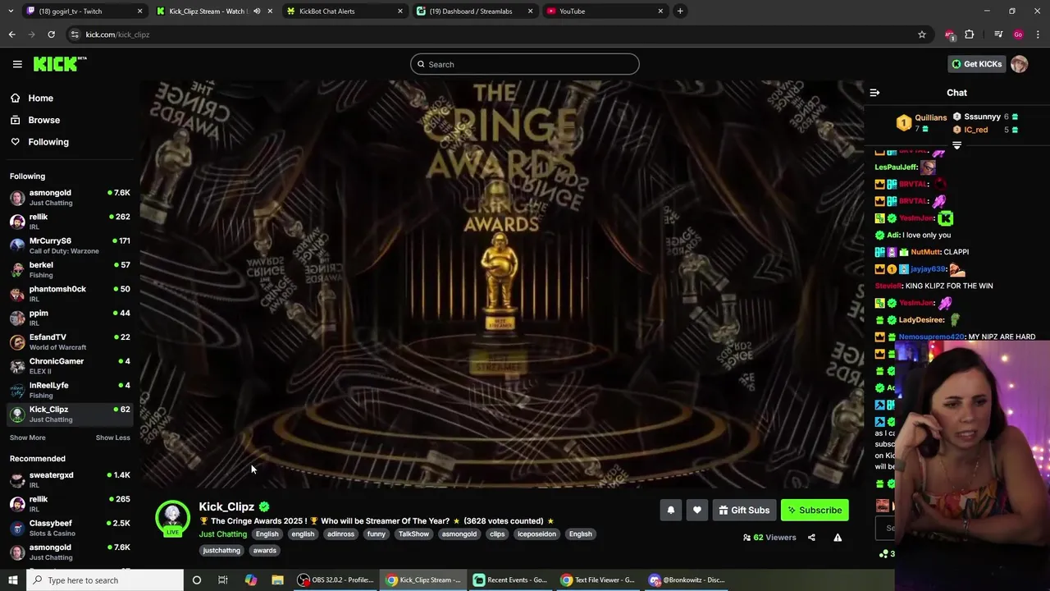Image resolution: width=1050 pixels, height=591 pixels.
Task: Click the verified badge next to Kick_Clipz
Action: [264, 506]
